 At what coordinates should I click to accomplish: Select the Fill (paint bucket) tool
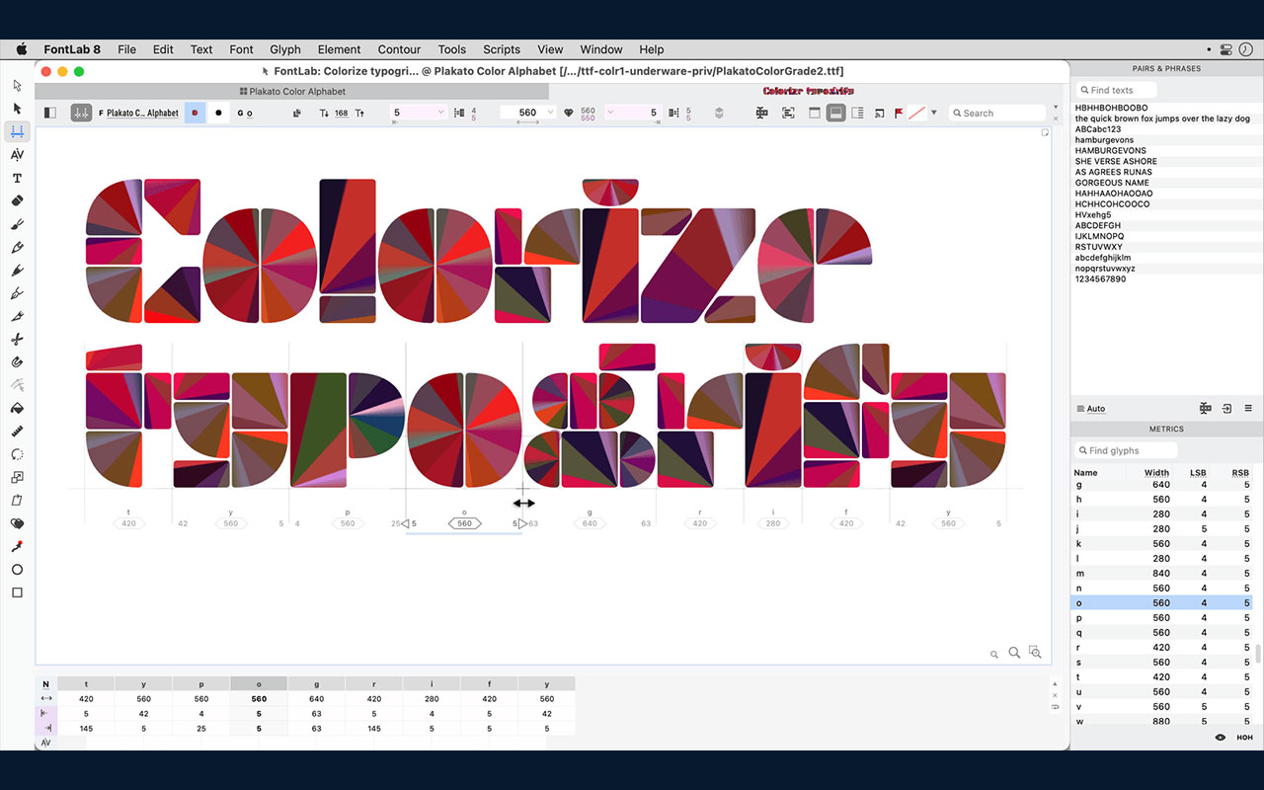coord(17,408)
